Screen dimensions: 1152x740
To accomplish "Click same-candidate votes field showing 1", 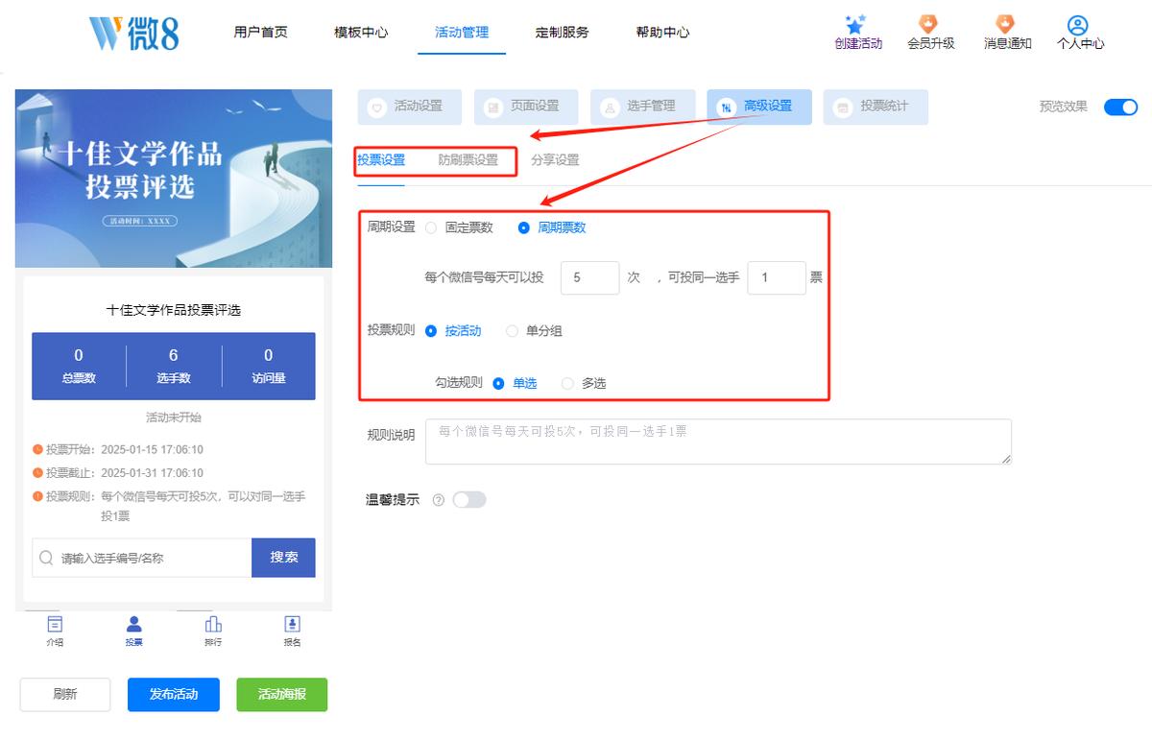I will tap(777, 277).
